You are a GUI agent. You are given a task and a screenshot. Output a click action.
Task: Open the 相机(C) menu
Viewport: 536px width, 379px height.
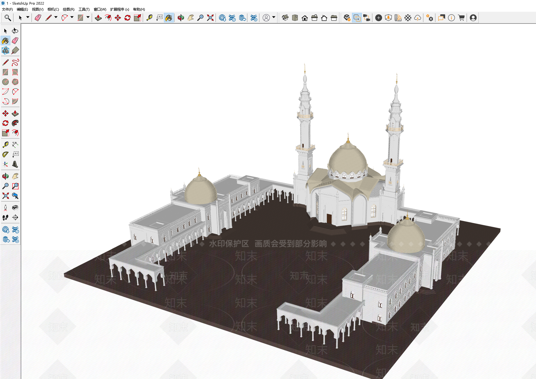click(x=53, y=9)
